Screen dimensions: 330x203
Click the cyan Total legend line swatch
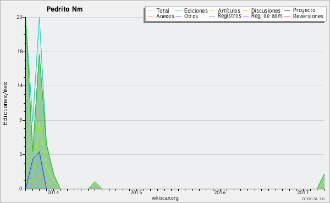(151, 10)
